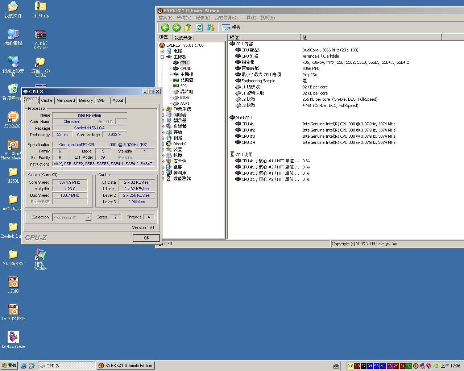The image size is (464, 371).
Task: Click the 安全性 shield icon in the tree
Action: point(169,161)
